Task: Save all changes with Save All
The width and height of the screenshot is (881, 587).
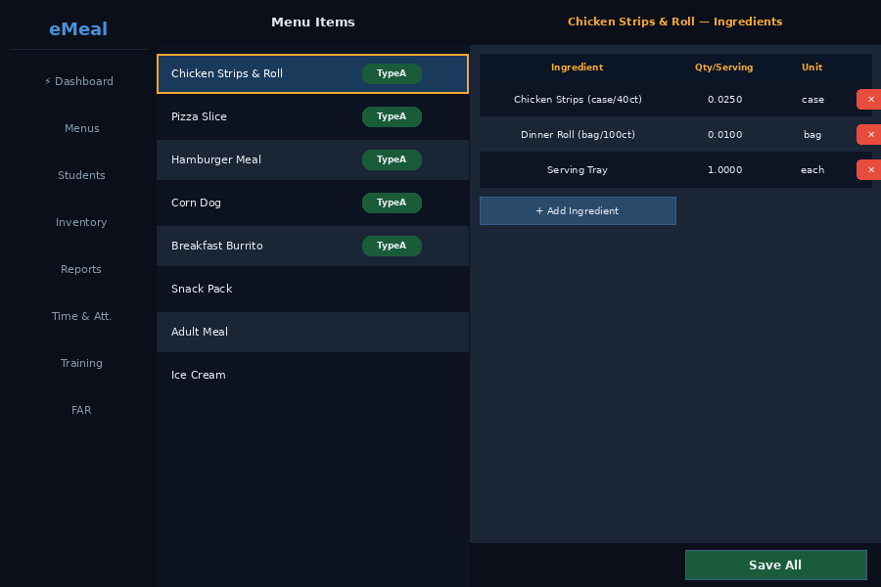Action: pos(775,565)
